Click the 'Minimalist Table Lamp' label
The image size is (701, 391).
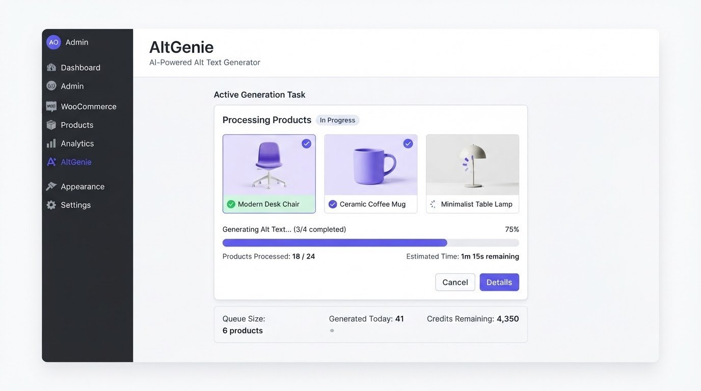[477, 204]
